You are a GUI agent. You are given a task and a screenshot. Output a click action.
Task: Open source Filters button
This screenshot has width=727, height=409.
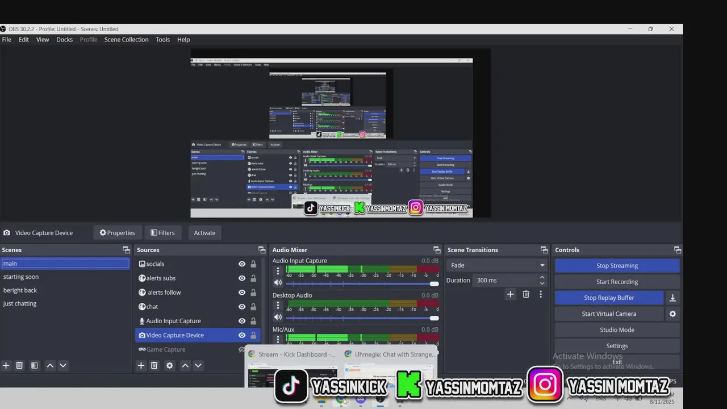coord(162,233)
